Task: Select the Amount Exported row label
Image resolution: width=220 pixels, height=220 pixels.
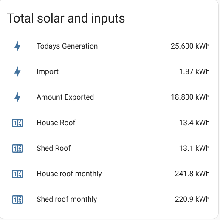Action: point(65,97)
